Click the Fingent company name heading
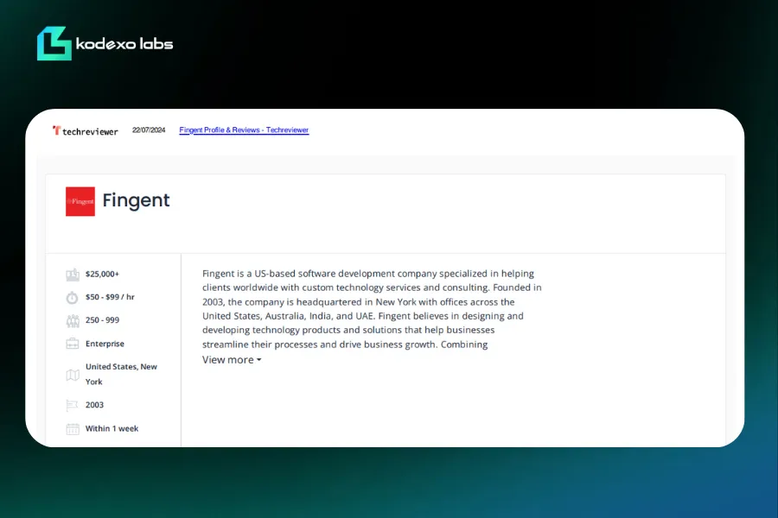 pyautogui.click(x=136, y=200)
